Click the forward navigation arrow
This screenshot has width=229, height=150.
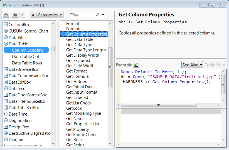pyautogui.click(x=22, y=15)
